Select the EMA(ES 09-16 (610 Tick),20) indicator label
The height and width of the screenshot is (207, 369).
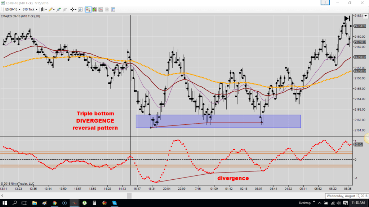coord(20,16)
